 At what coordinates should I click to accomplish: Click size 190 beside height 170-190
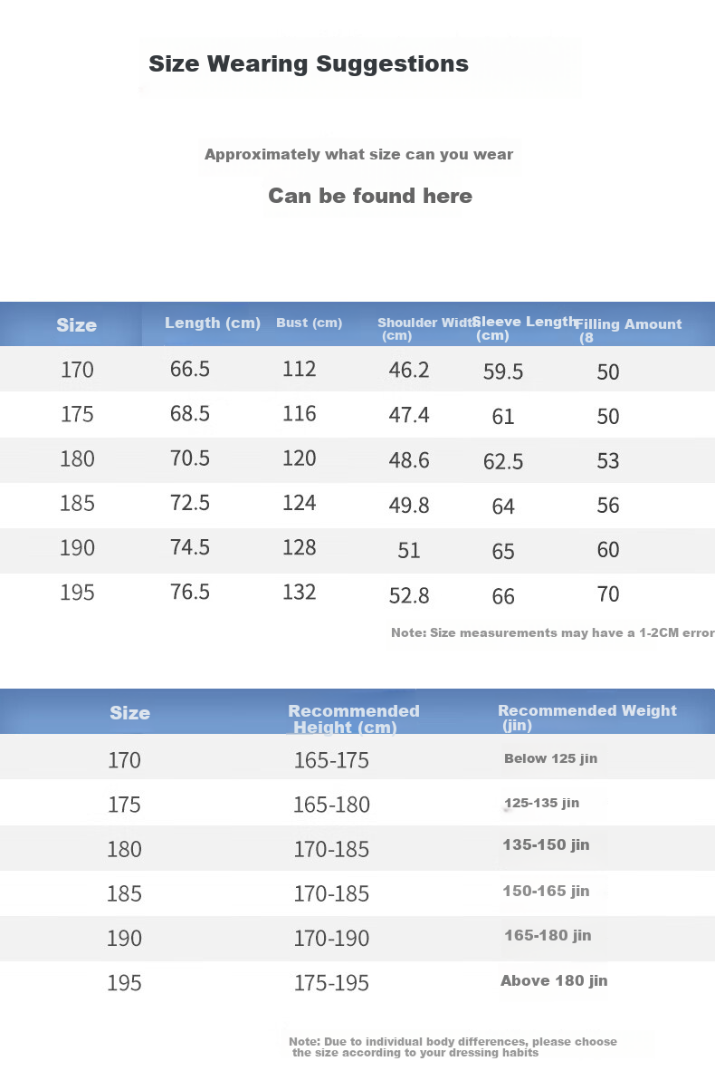[x=124, y=938]
